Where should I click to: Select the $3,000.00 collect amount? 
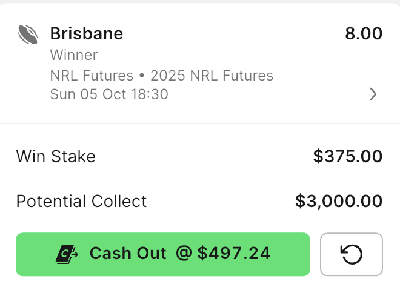click(339, 201)
